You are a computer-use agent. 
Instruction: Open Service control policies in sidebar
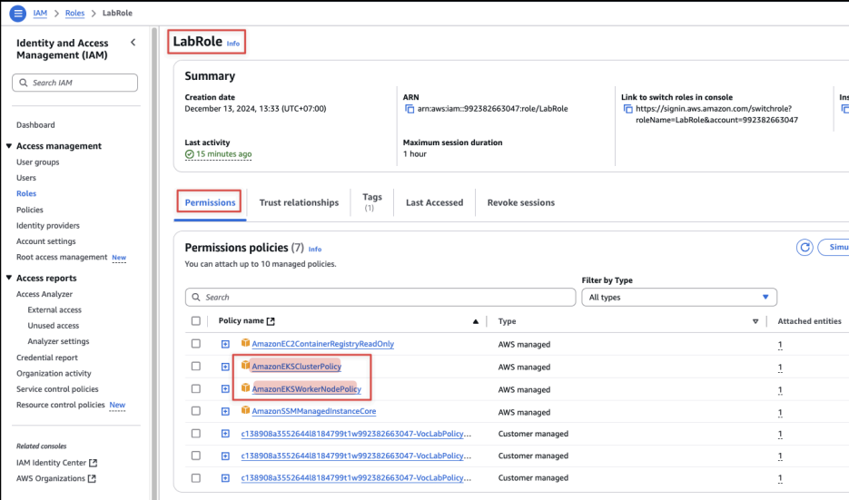(x=57, y=389)
